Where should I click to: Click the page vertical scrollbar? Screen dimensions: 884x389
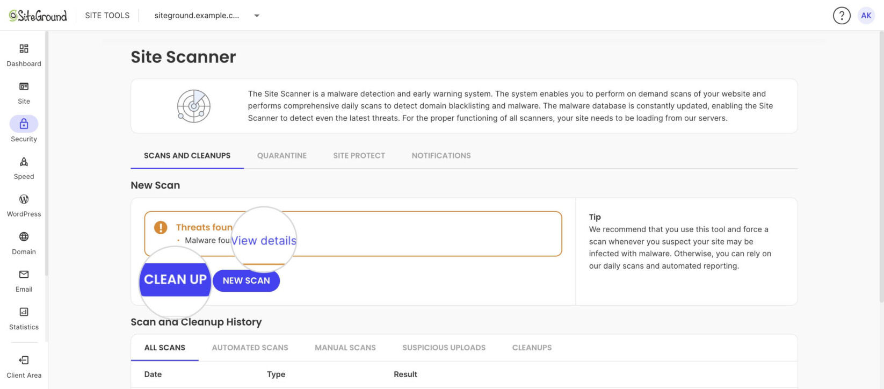[881, 167]
